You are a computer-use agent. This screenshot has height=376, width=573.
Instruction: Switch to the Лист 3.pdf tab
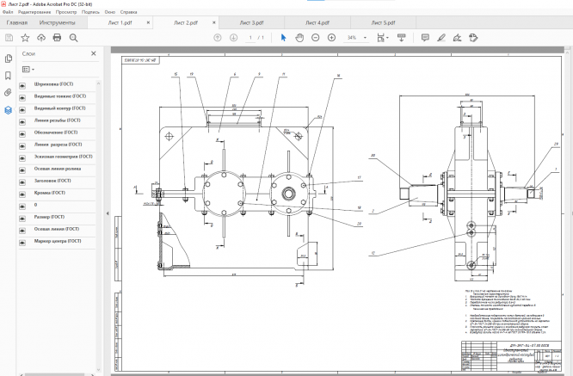click(x=252, y=23)
